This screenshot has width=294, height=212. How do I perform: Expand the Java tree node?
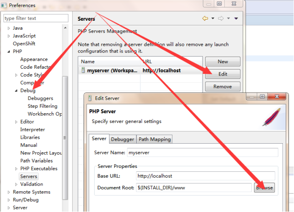[x=8, y=28]
